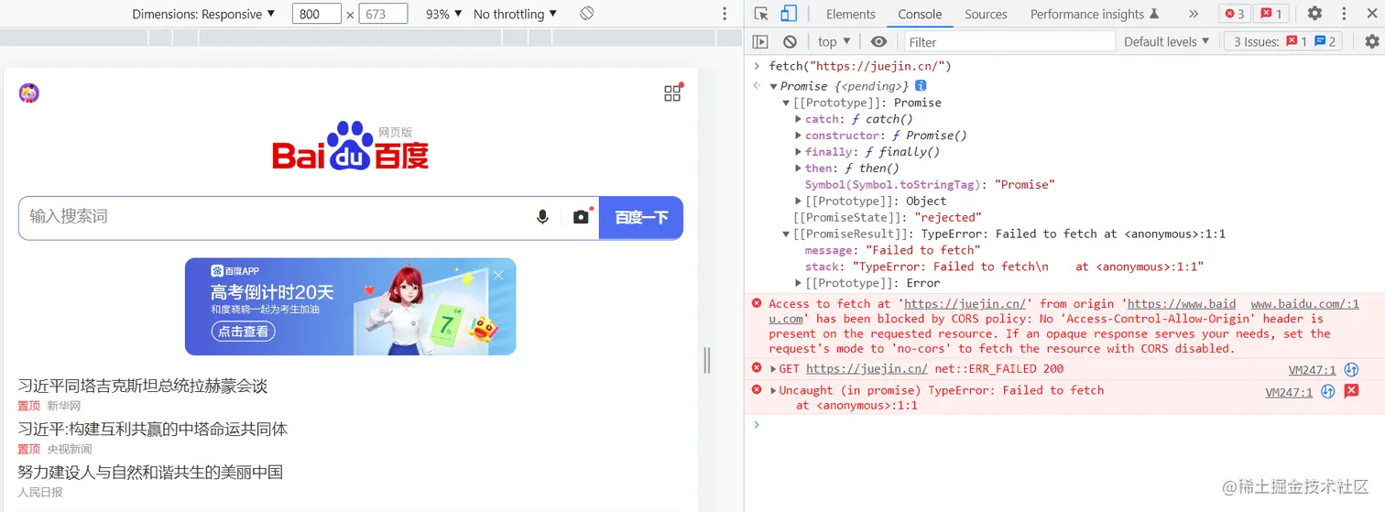
Task: Collapse the [[Prototype]]: Promise node
Action: click(x=786, y=103)
